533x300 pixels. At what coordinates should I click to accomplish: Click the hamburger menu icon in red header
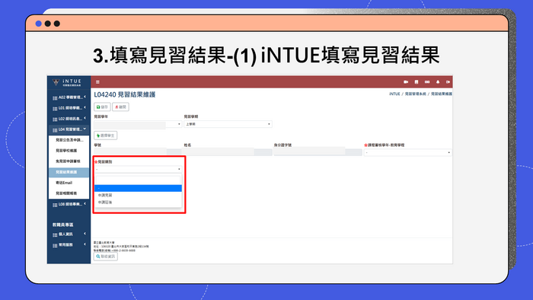[x=97, y=82]
